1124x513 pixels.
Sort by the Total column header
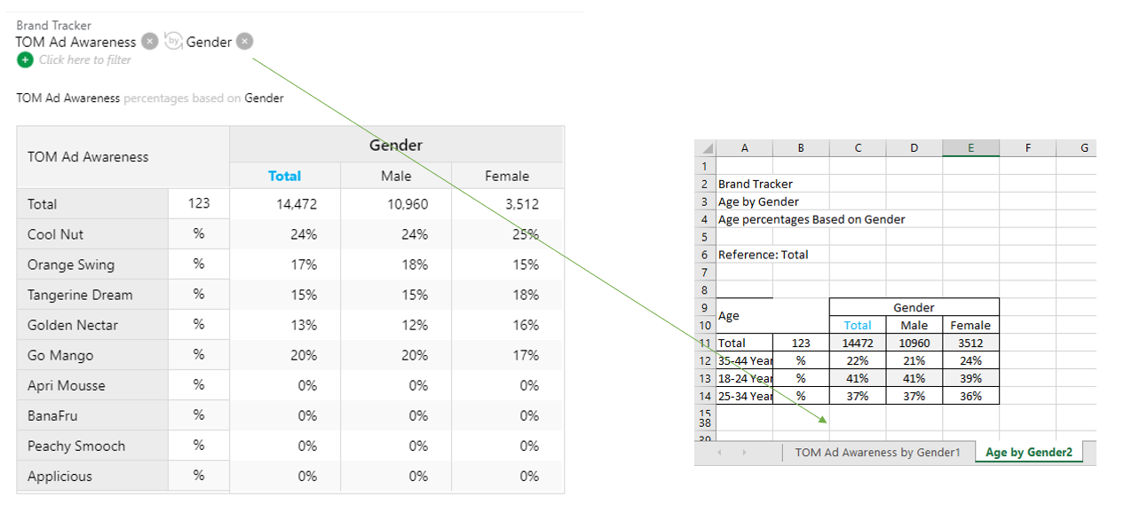285,176
